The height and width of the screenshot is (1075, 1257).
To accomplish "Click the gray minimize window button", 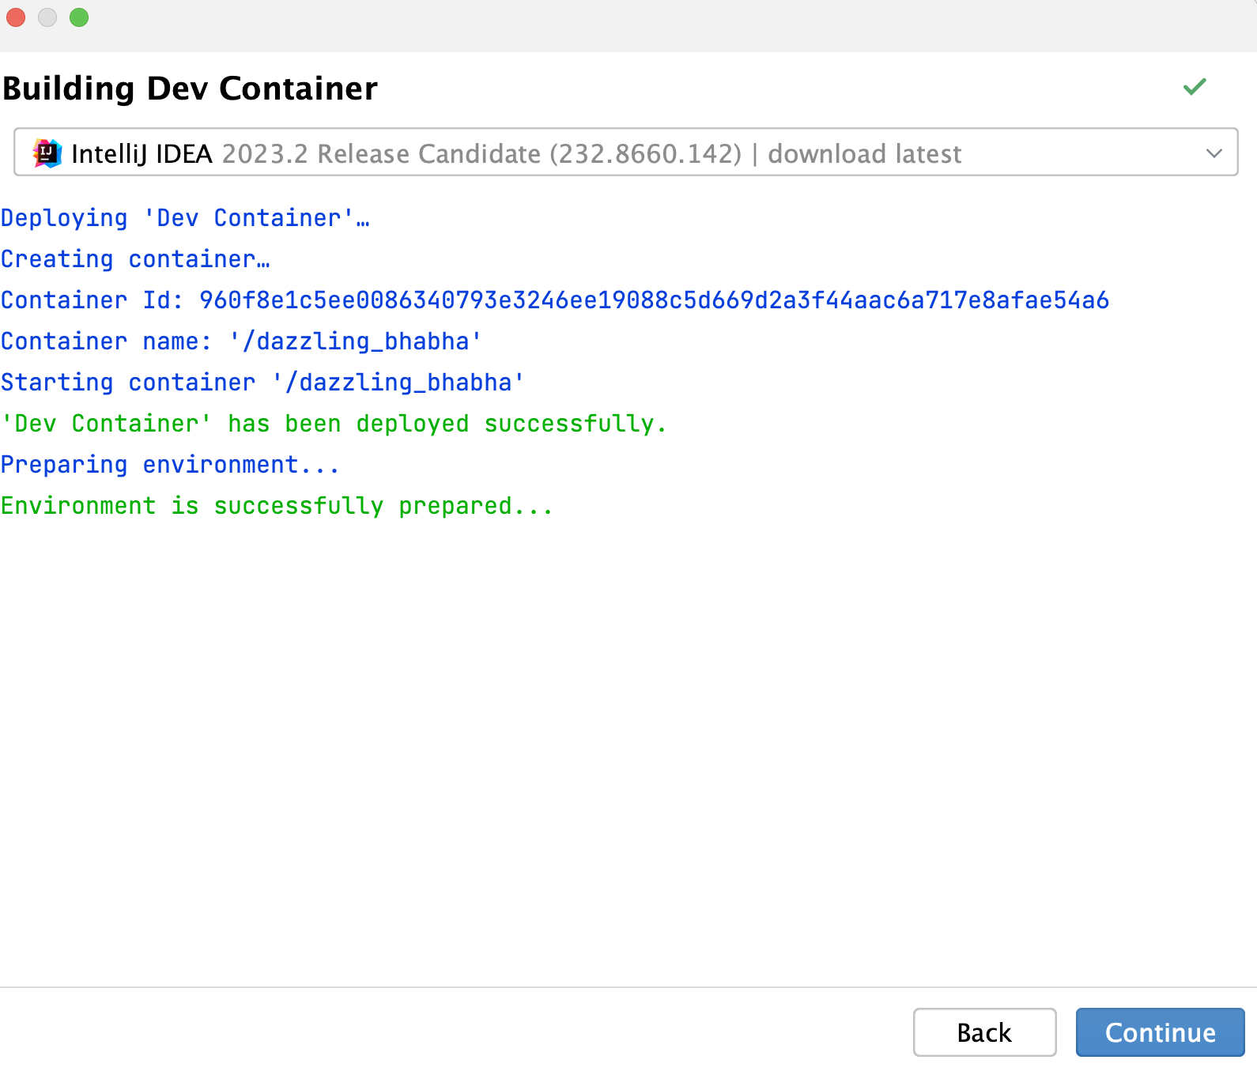I will click(47, 17).
